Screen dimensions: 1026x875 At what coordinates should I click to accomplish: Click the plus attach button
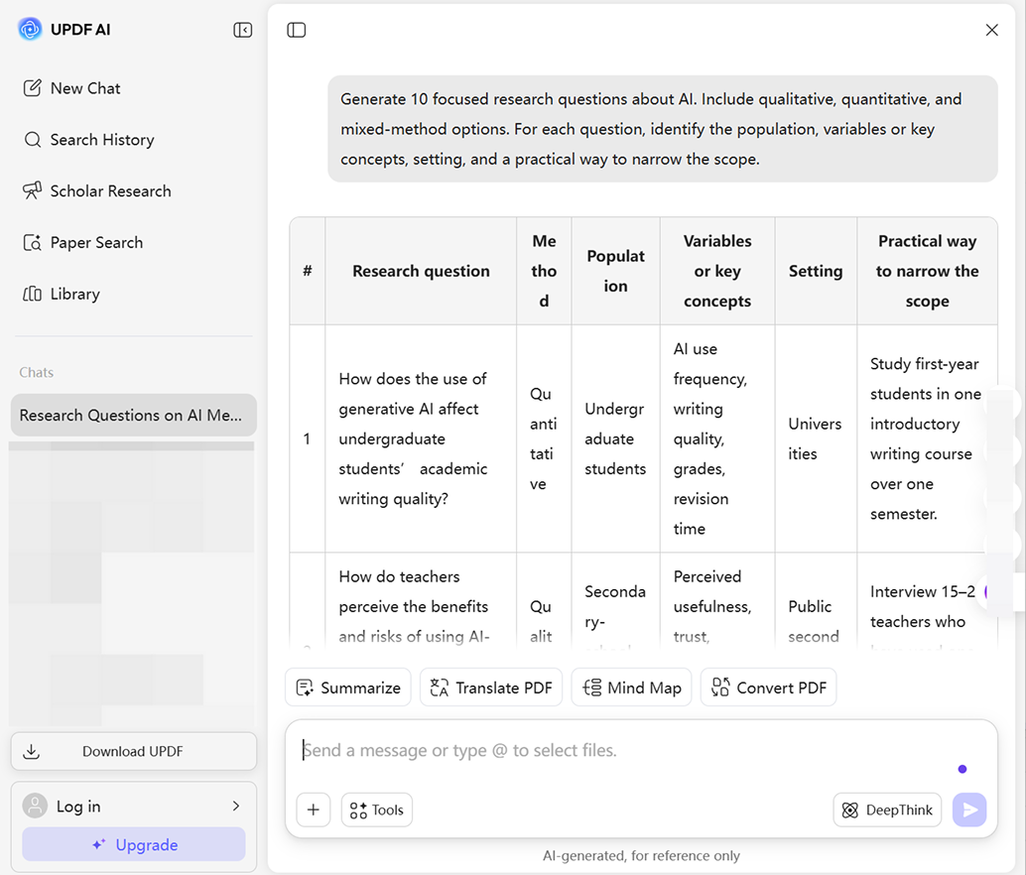coord(314,811)
